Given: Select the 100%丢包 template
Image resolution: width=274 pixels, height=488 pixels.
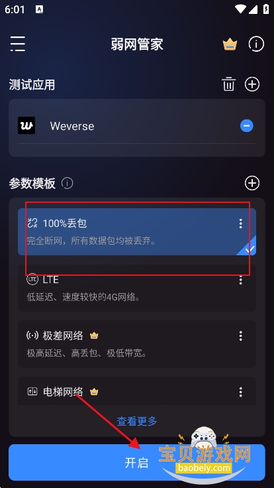Looking at the screenshot, I should (137, 231).
